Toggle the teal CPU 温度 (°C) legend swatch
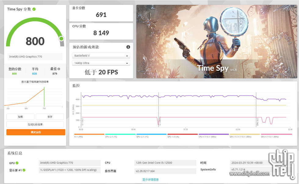This screenshot has height=184, width=299. click(x=120, y=134)
